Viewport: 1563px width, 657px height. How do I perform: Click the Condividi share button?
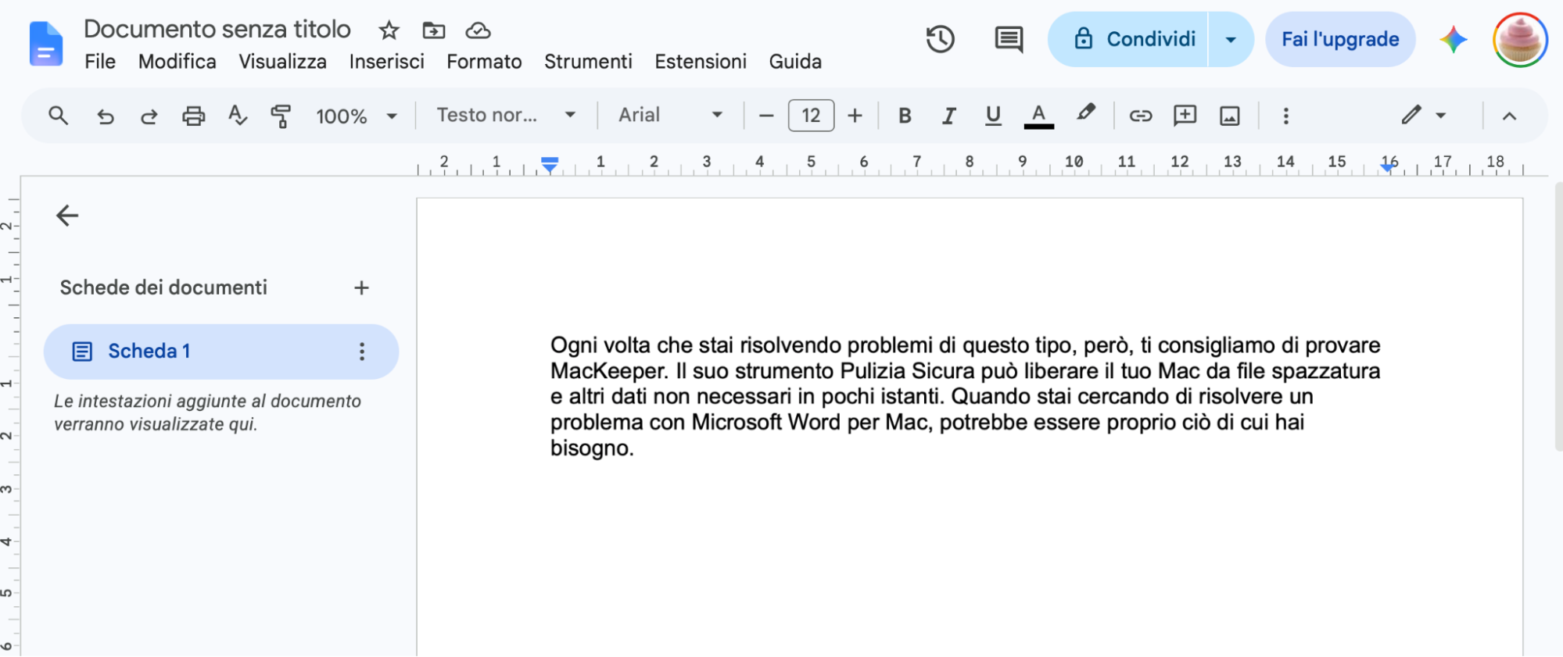click(x=1128, y=39)
